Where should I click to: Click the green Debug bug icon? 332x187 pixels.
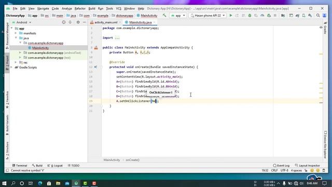[x=250, y=16]
